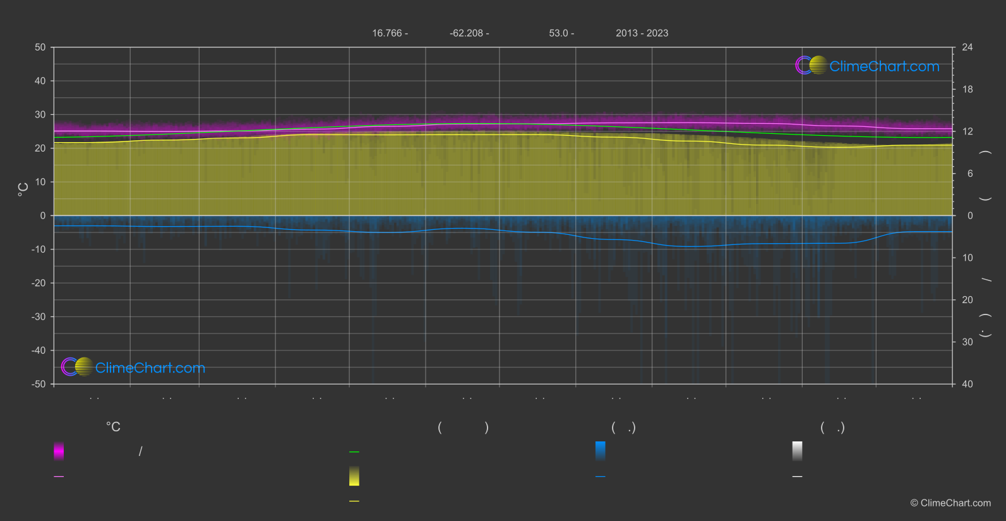1006x521 pixels.
Task: Click the © ClimeChart.com copyright notice
Action: (x=950, y=503)
